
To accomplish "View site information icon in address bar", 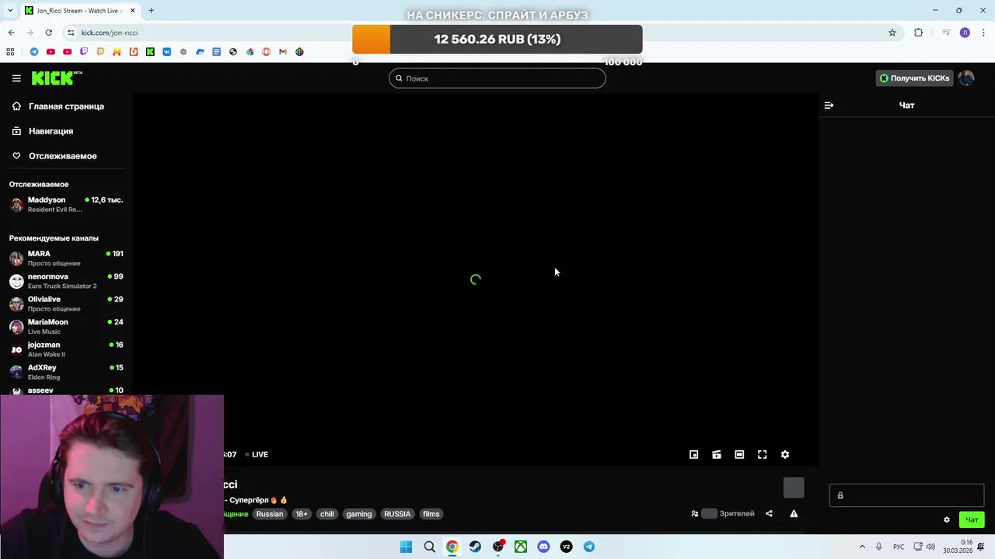I will point(71,33).
